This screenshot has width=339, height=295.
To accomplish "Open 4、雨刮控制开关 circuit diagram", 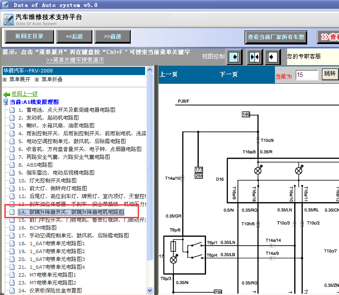I will coord(82,134).
